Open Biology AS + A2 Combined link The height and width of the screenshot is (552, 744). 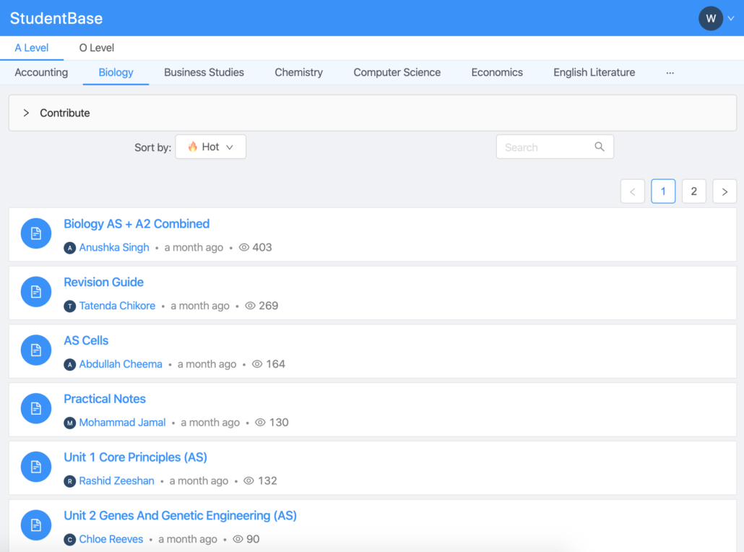click(x=137, y=224)
